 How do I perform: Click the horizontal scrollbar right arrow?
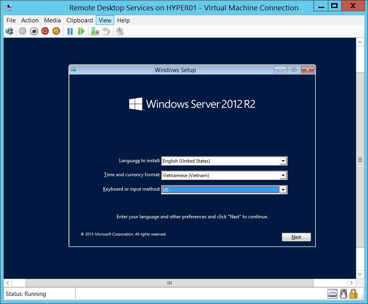point(351,283)
